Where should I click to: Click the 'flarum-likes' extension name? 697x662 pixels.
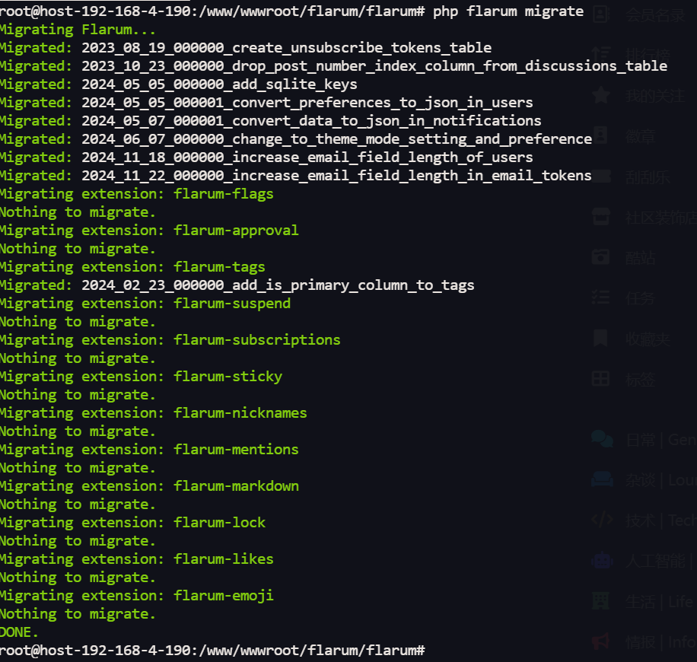(x=224, y=559)
